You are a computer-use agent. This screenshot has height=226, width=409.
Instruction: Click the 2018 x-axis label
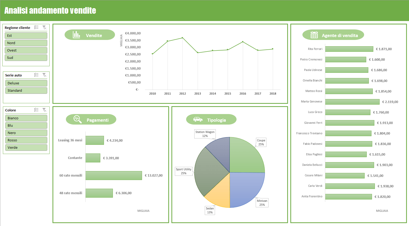tap(273, 94)
